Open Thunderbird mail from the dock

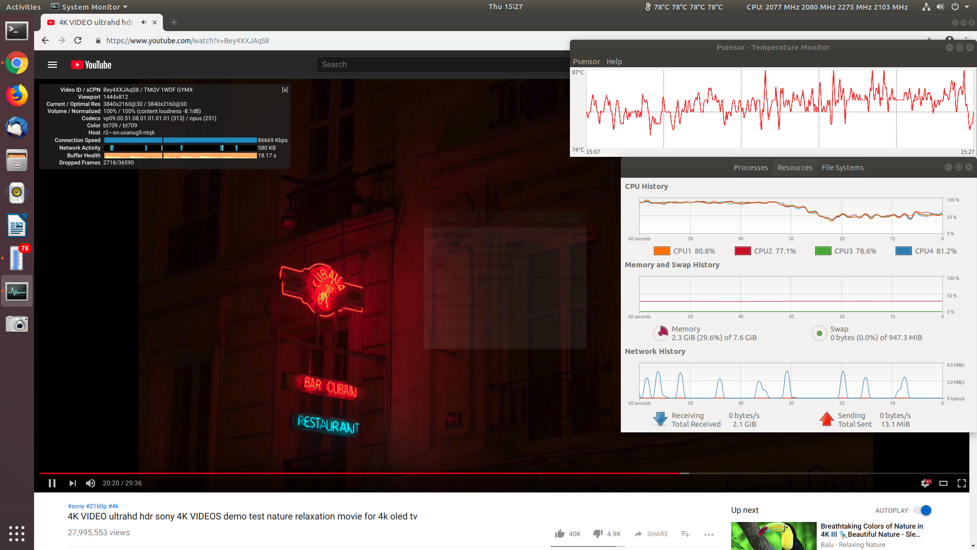(17, 128)
